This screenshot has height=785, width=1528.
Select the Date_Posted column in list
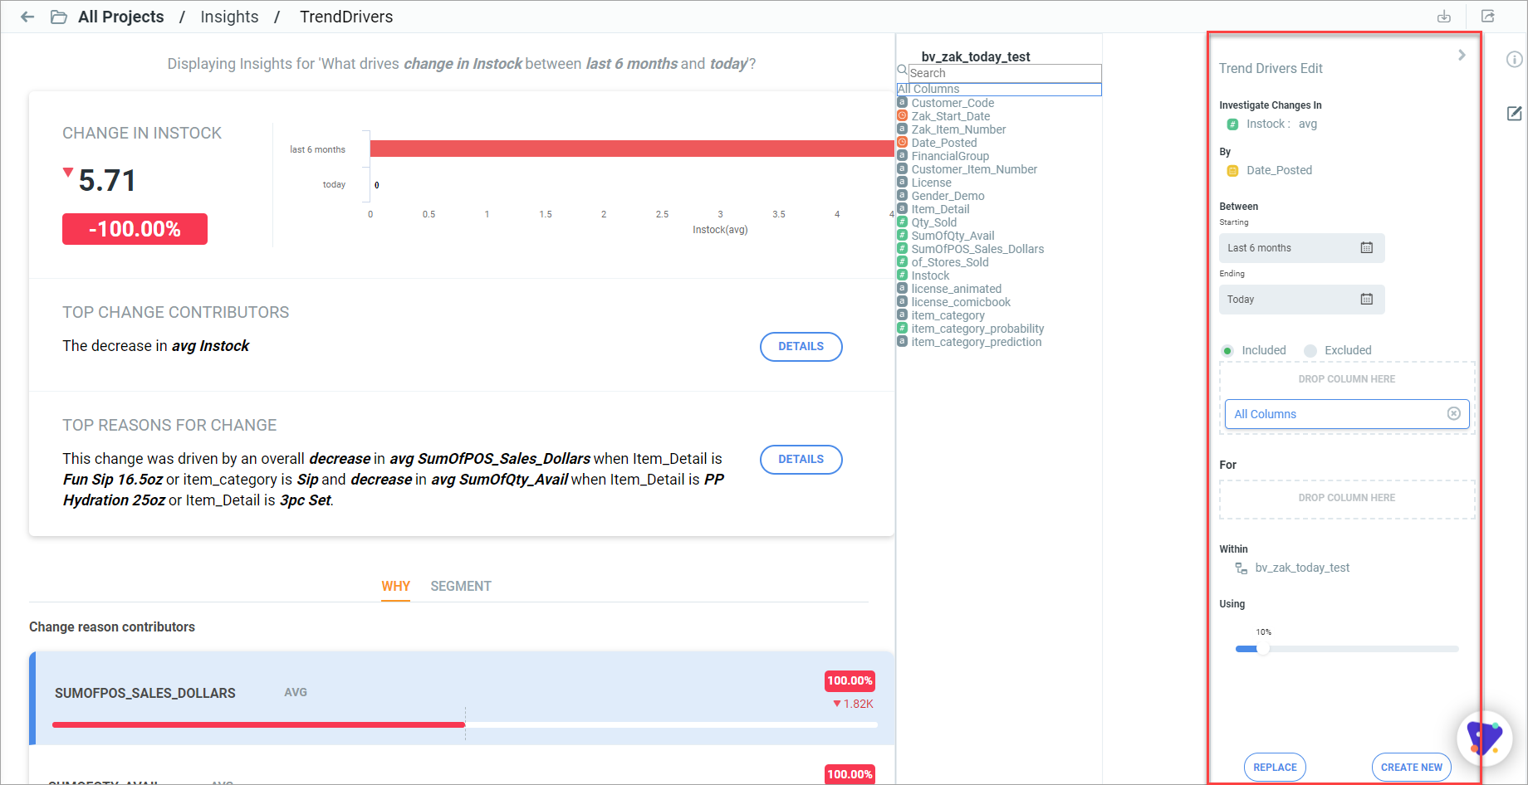(944, 143)
